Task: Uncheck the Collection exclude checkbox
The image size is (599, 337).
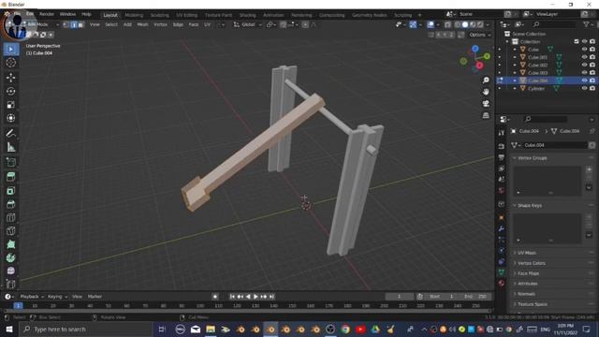Action: pos(577,41)
